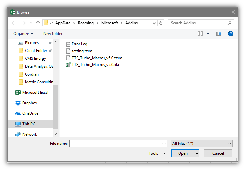245x170 pixels.
Task: Select the TTS_Turbo_Macros_v5.0.xla file
Action: 95,65
